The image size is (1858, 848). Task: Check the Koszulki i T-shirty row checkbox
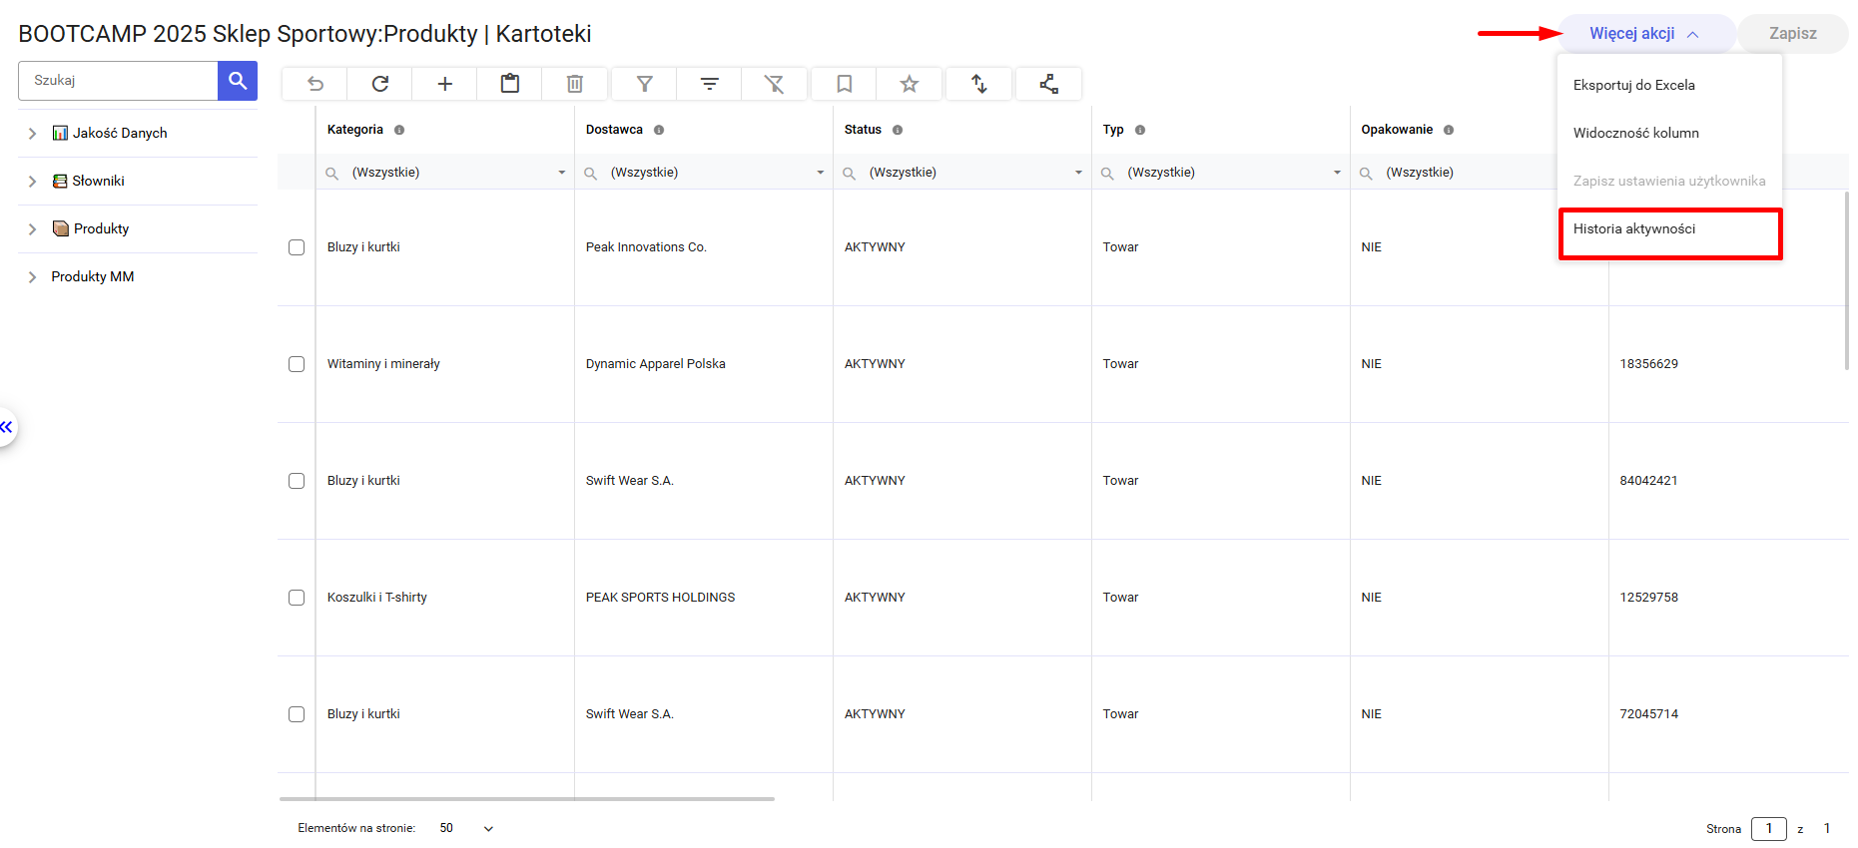point(297,598)
